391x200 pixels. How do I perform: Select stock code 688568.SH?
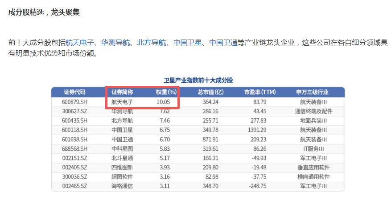(x=74, y=149)
